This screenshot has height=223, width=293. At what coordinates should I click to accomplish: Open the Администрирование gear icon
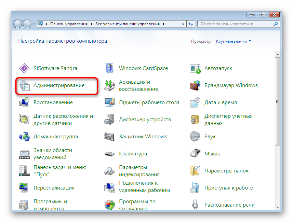coord(24,85)
